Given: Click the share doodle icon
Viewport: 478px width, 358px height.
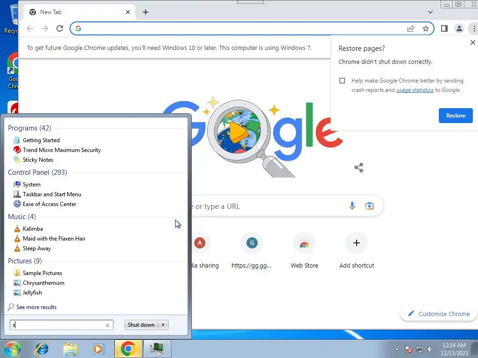Looking at the screenshot, I should tap(359, 167).
